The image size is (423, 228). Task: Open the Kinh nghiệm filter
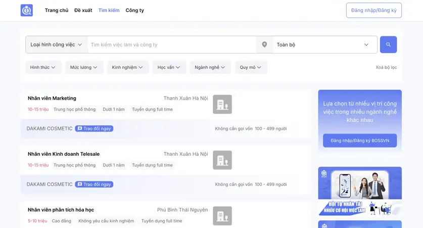[127, 67]
